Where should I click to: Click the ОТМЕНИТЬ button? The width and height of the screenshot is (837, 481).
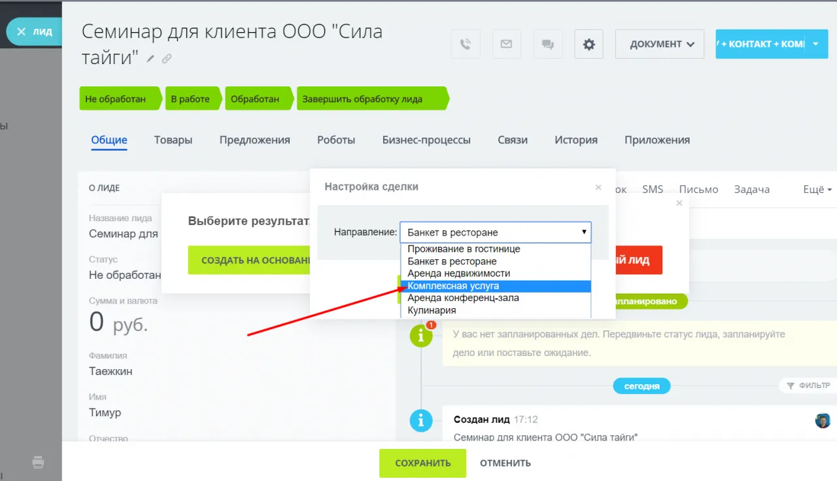tap(505, 463)
